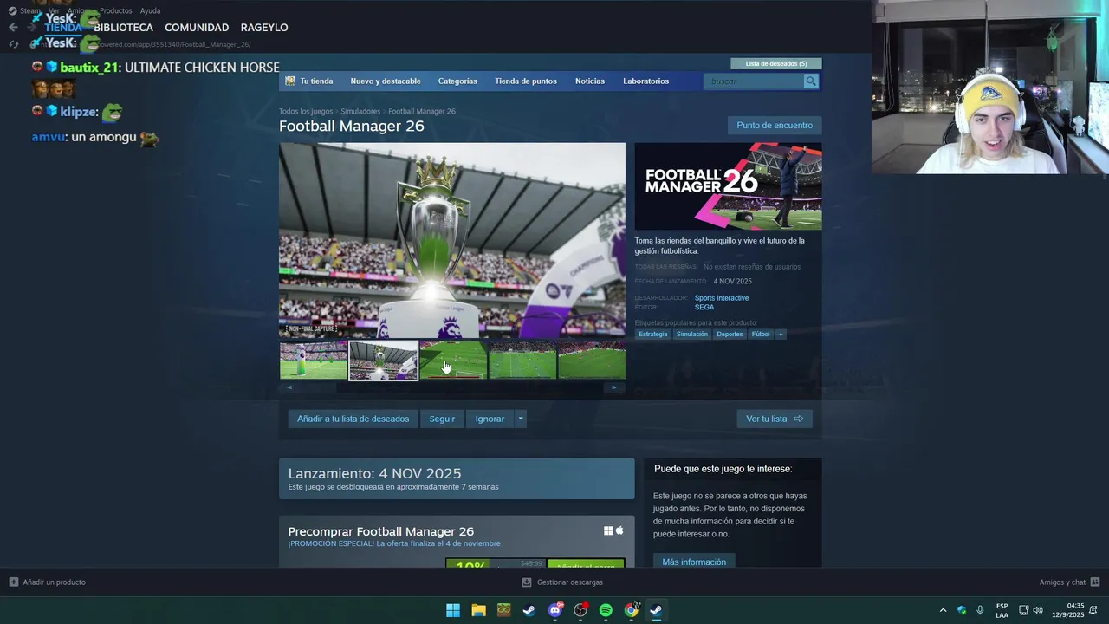Click the Football Manager 26 header image

(x=728, y=186)
